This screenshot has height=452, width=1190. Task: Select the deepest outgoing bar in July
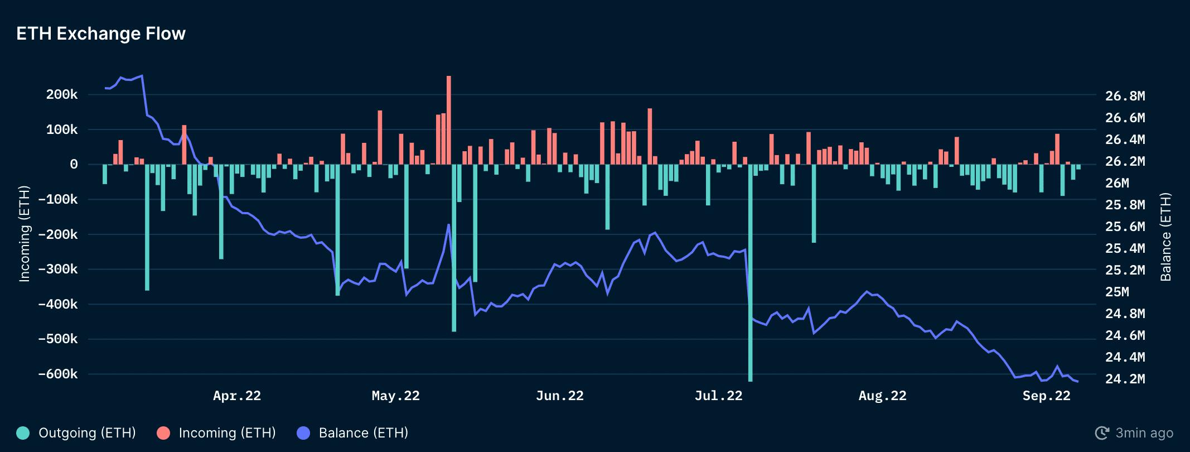pos(750,273)
